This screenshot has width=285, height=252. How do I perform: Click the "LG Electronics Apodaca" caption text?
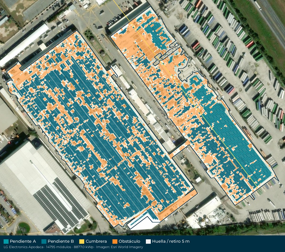[23, 247]
